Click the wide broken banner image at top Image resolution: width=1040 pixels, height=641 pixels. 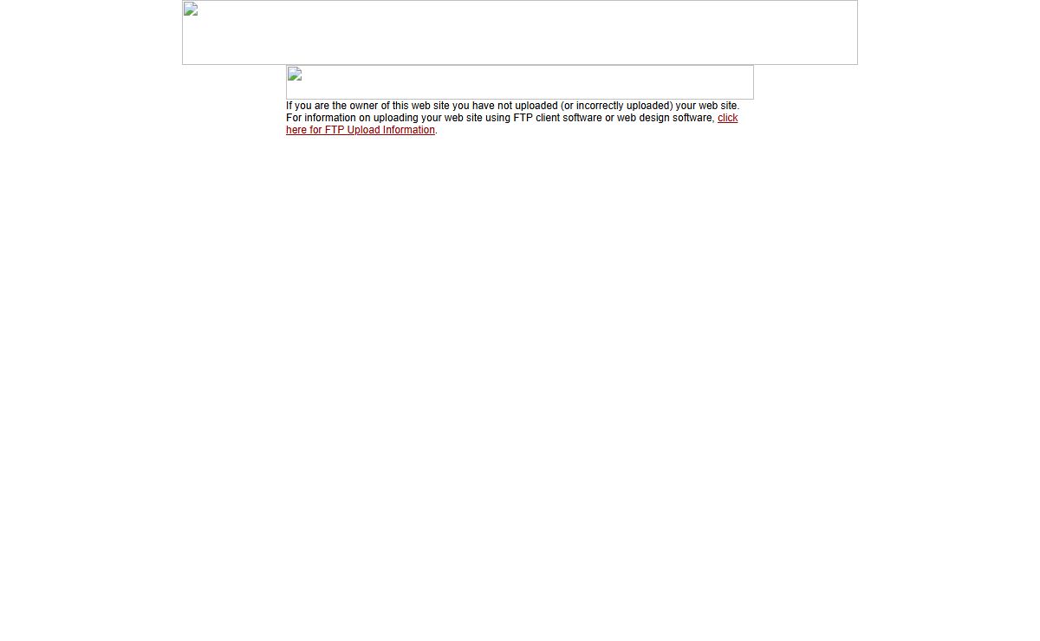tap(520, 32)
